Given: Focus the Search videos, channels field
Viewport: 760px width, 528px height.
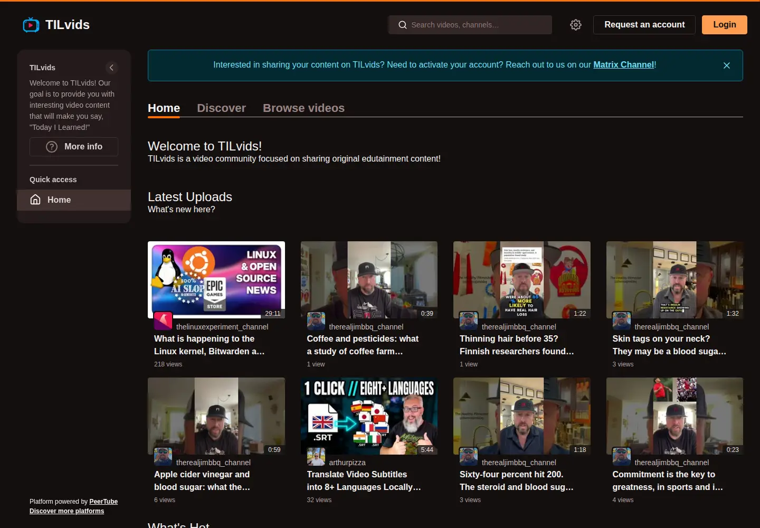Looking at the screenshot, I should click(470, 25).
